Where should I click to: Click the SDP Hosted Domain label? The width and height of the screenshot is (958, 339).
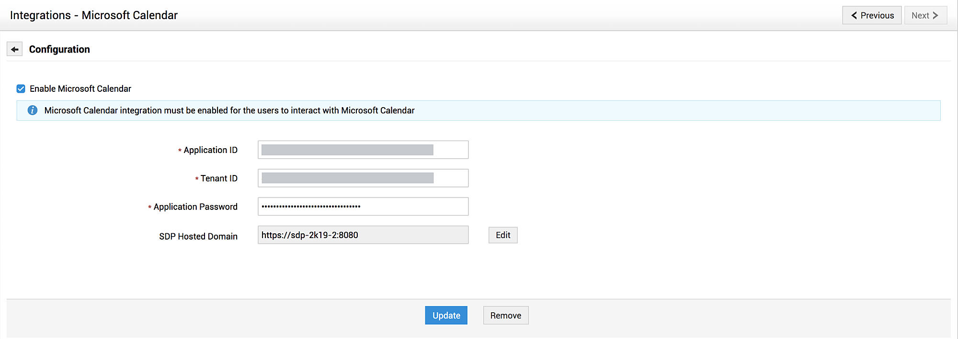tap(198, 237)
